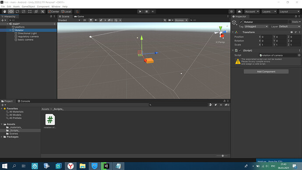Open the Layers dropdown button
The height and width of the screenshot is (170, 302).
pyautogui.click(x=269, y=11)
